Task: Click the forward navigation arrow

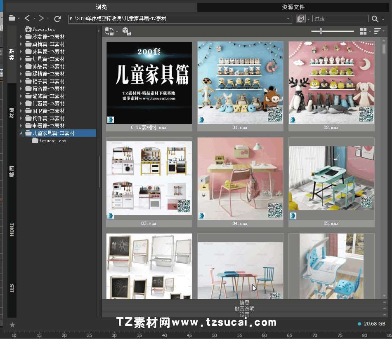Action: pos(41,18)
